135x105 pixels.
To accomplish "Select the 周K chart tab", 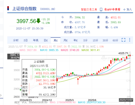I will click(x=56, y=40).
